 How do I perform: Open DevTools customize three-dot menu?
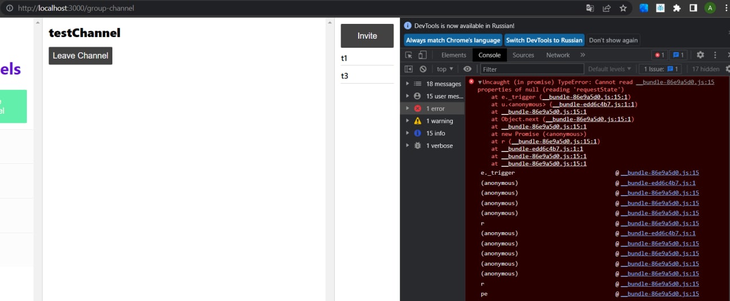coord(715,55)
